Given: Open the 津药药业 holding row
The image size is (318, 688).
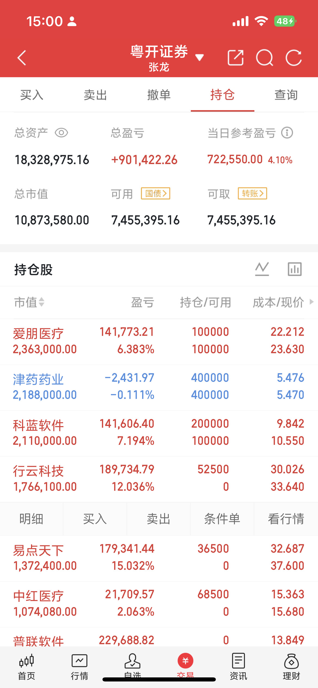Looking at the screenshot, I should pos(159,387).
